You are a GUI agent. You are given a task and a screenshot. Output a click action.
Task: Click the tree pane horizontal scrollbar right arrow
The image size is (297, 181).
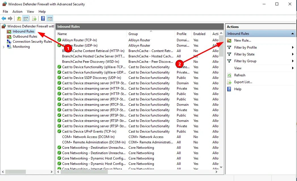[52, 172]
